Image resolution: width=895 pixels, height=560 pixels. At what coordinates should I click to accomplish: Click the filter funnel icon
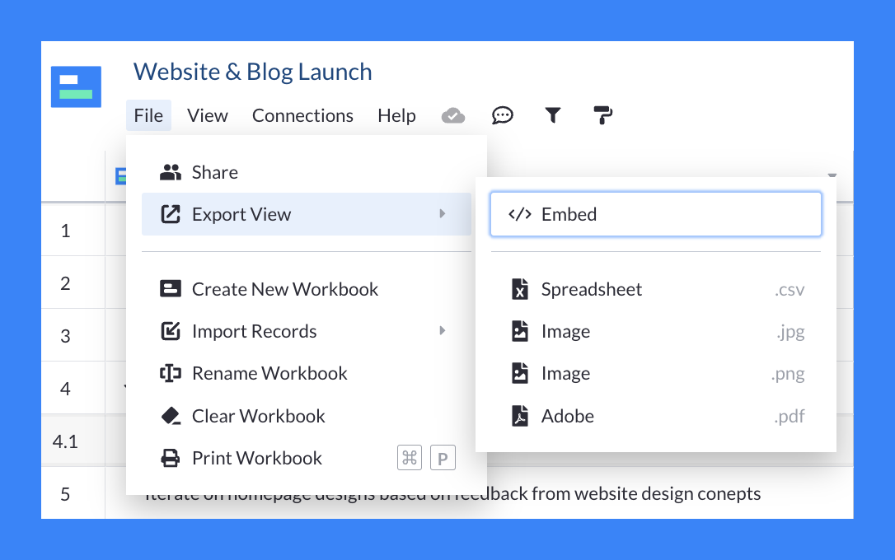(x=553, y=116)
